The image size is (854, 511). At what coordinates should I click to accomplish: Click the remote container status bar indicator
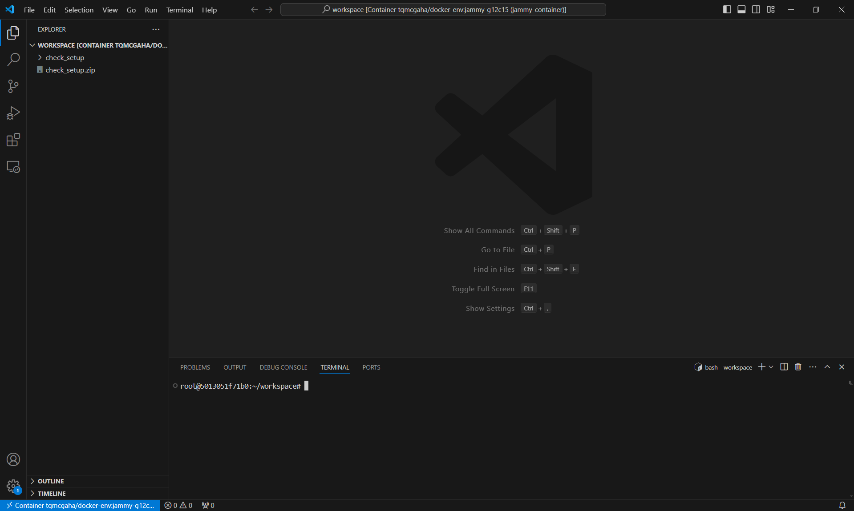[80, 505]
